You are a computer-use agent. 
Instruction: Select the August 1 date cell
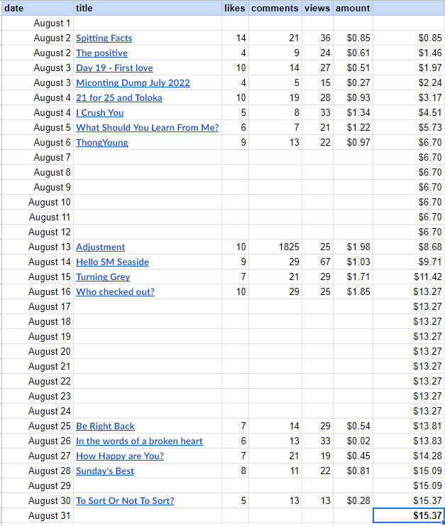tap(38, 23)
